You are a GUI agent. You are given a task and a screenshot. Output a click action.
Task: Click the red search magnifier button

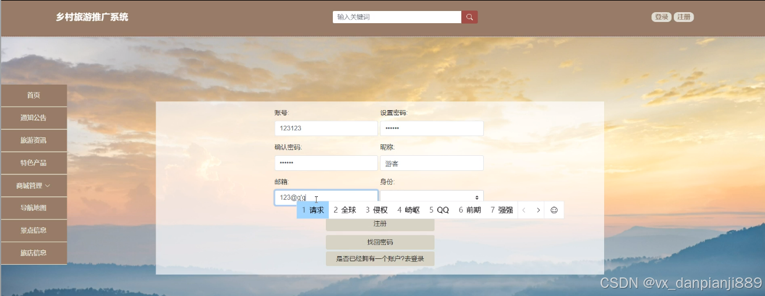click(469, 17)
